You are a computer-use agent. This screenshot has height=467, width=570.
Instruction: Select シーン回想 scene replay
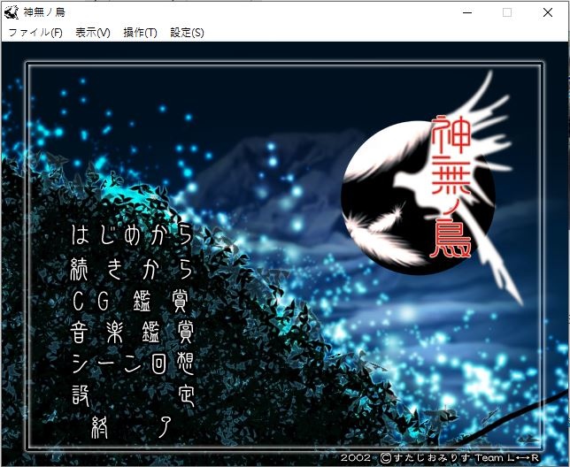pos(132,364)
